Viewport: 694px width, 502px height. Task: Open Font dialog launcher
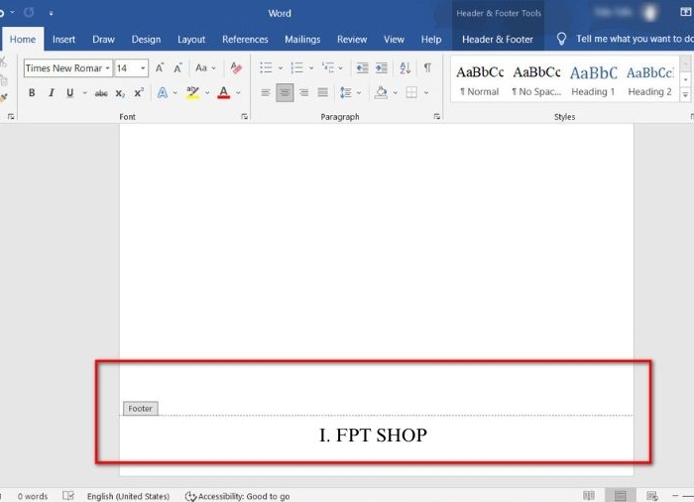[x=244, y=116]
